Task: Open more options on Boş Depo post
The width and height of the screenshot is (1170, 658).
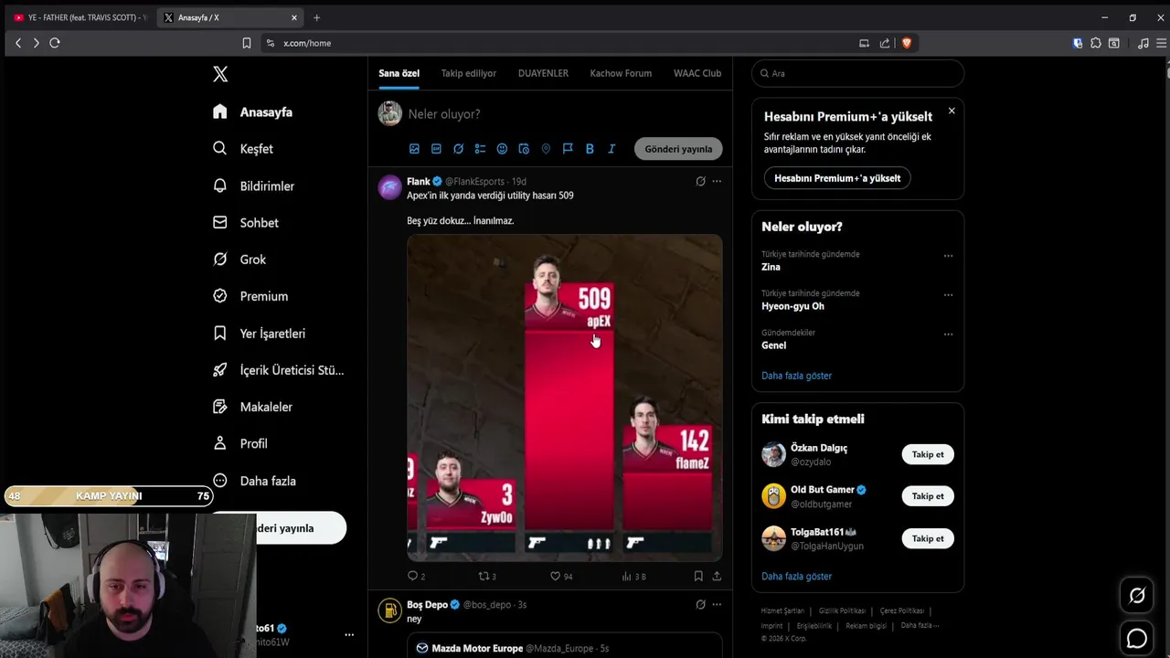Action: (x=717, y=605)
